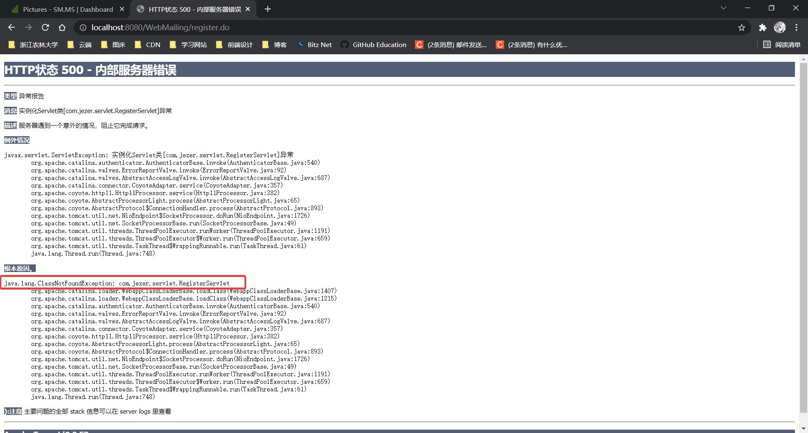This screenshot has width=808, height=433.
Task: Click the 根本原因 label
Action: 20,269
